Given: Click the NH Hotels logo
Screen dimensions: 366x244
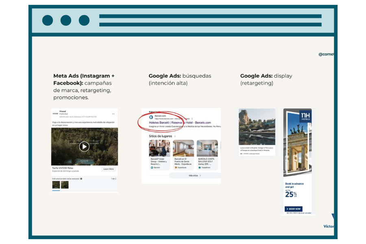Looking at the screenshot, I should click(305, 116).
